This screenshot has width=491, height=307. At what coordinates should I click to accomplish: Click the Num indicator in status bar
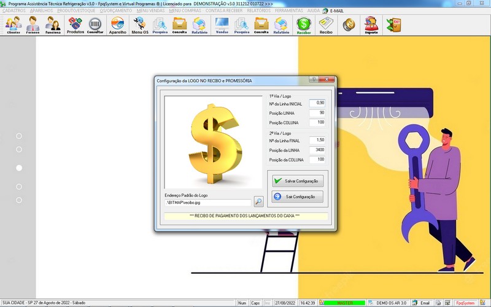tap(242, 303)
